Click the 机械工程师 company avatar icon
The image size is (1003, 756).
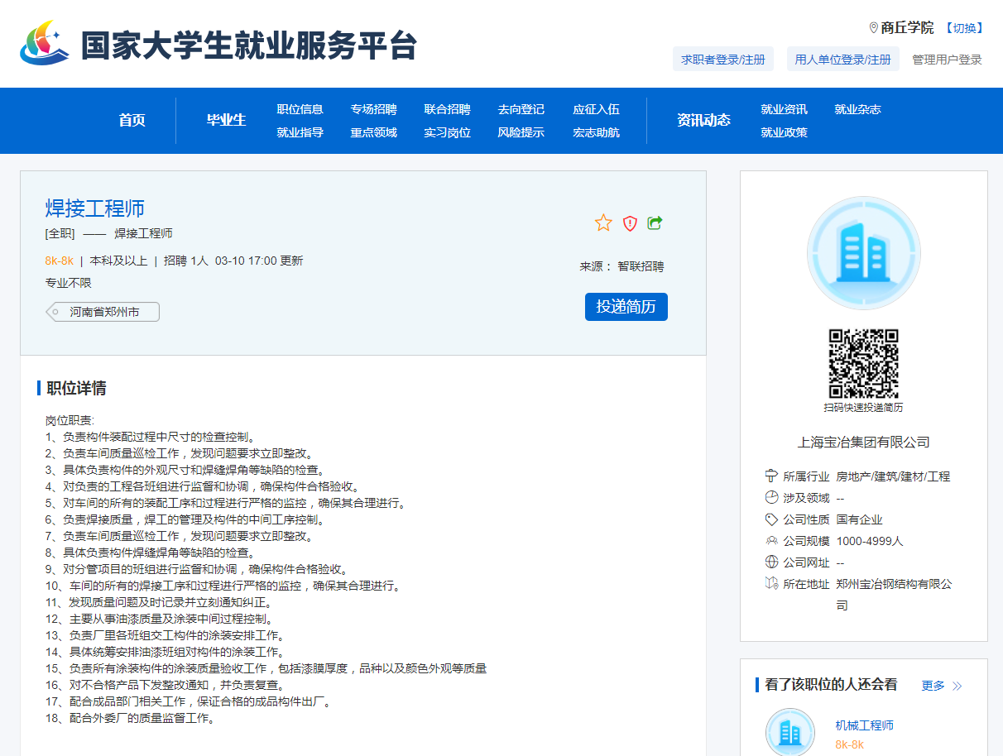point(790,732)
